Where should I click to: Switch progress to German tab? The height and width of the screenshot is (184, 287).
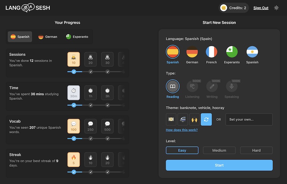point(48,37)
